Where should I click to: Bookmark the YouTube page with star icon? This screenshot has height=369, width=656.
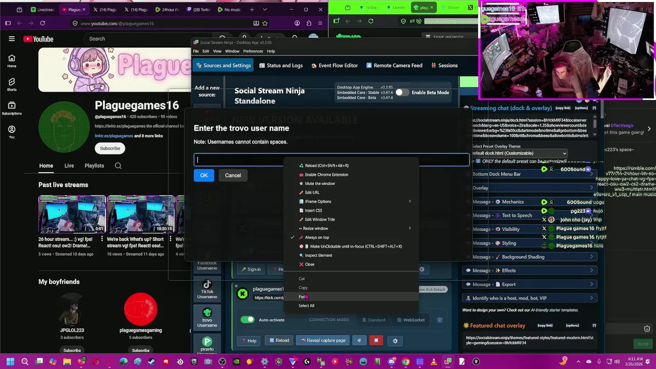point(265,23)
